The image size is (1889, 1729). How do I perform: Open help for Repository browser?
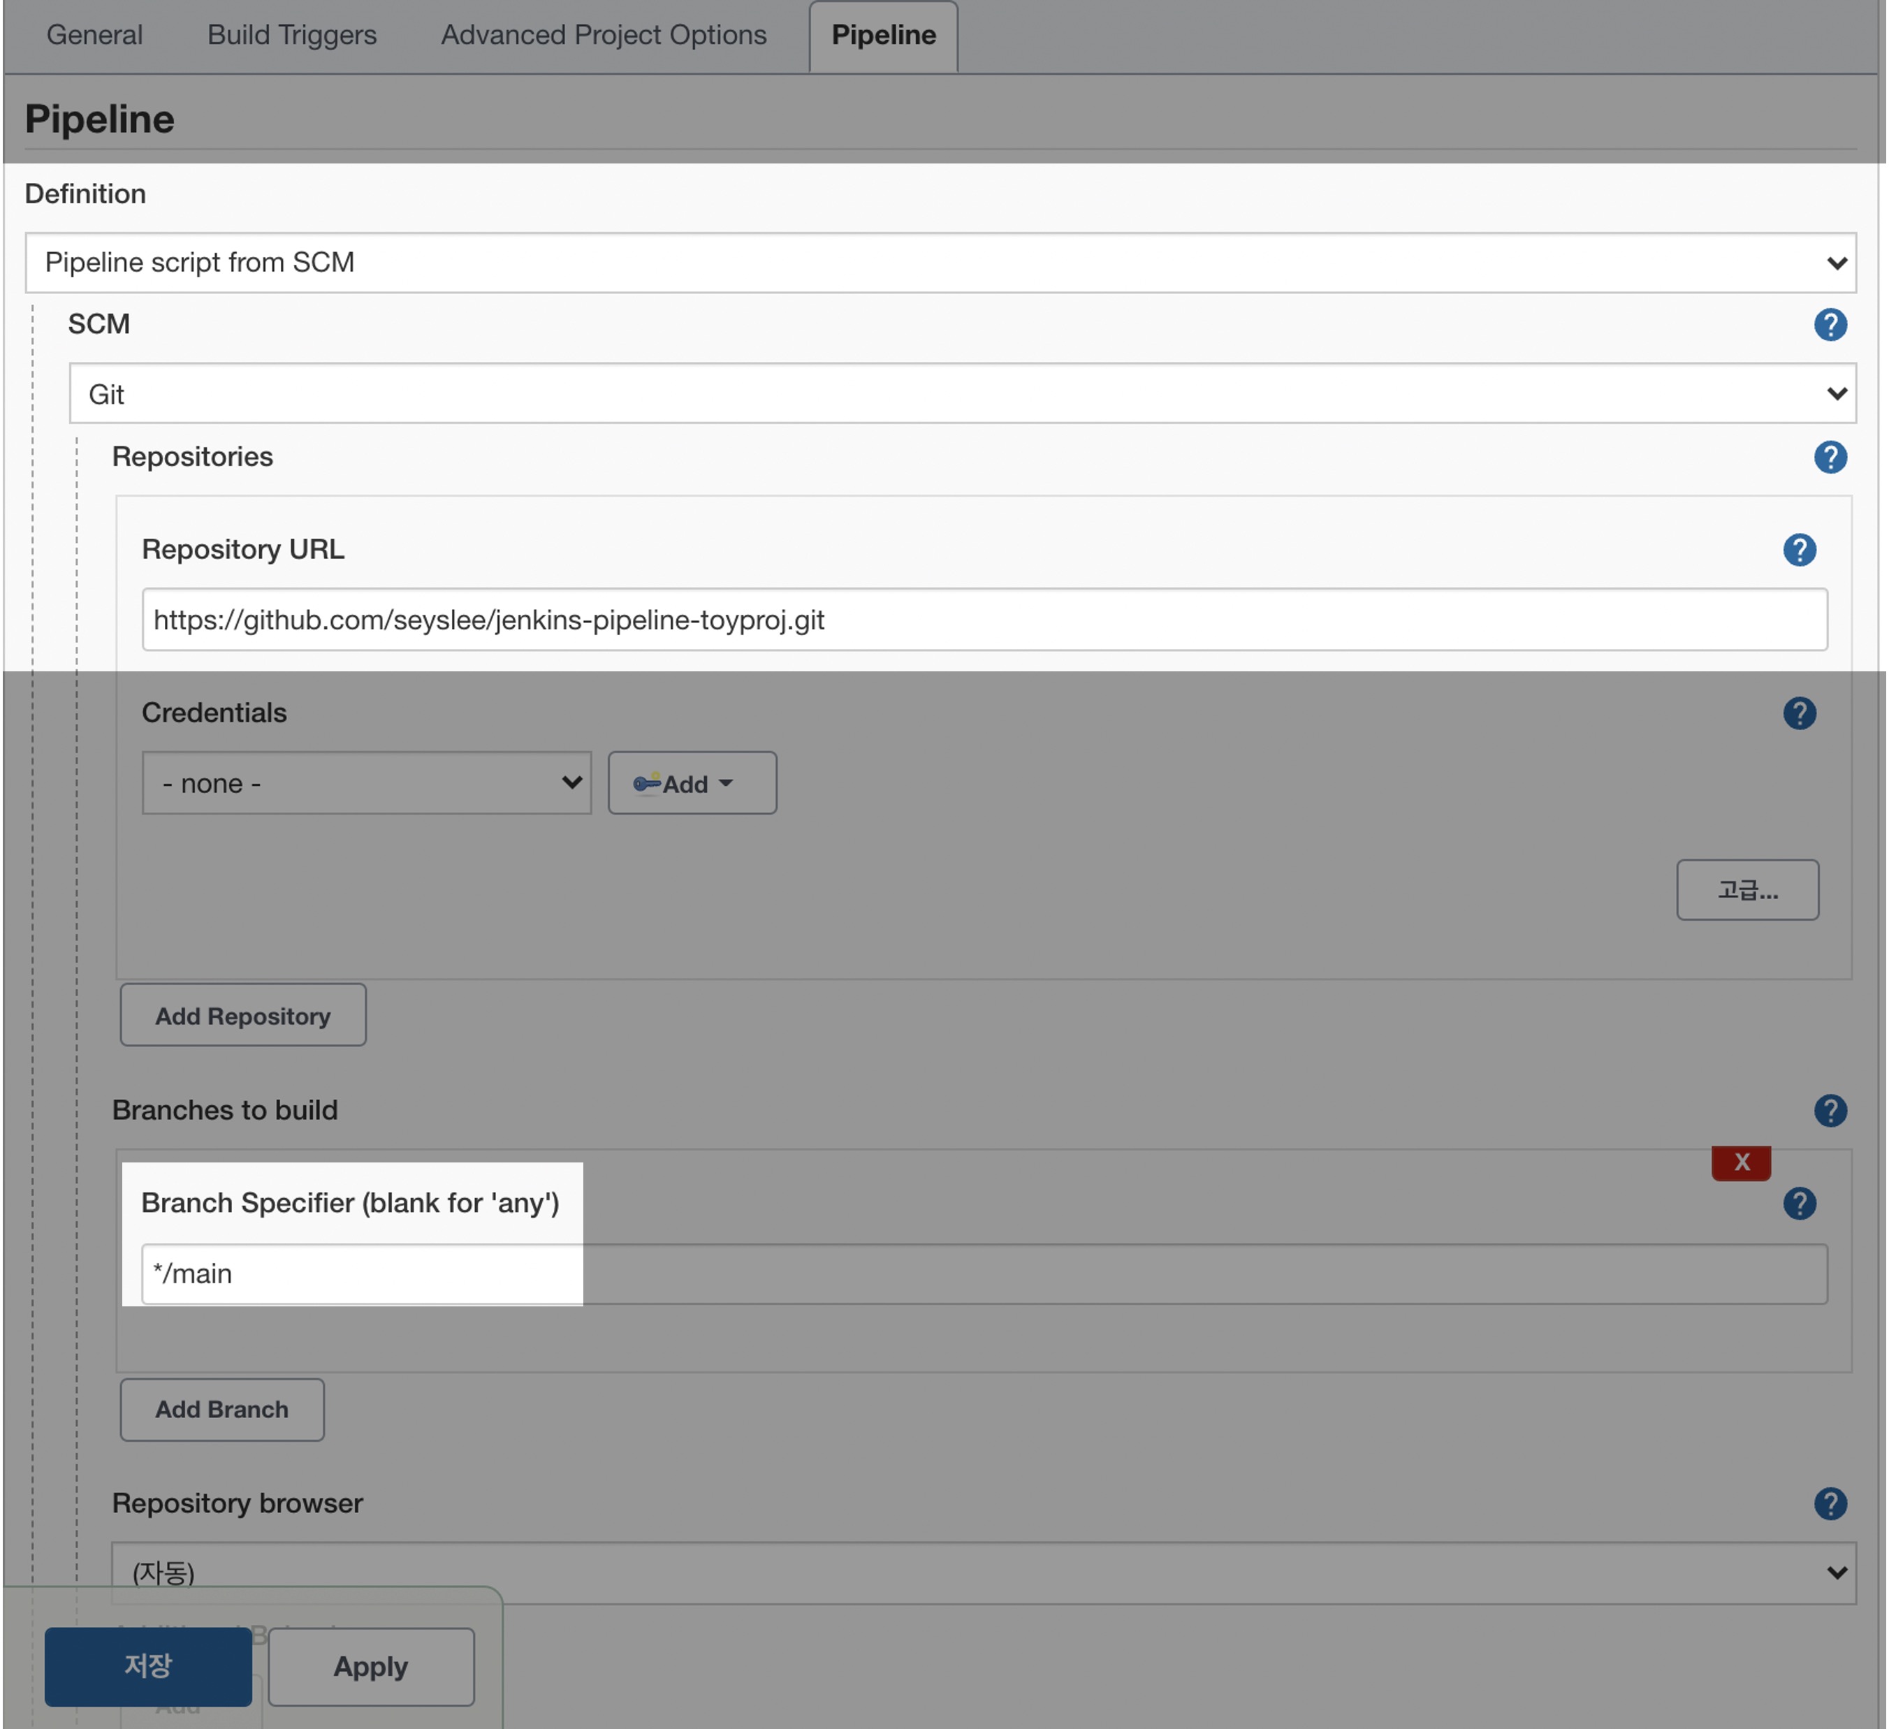(1829, 1503)
